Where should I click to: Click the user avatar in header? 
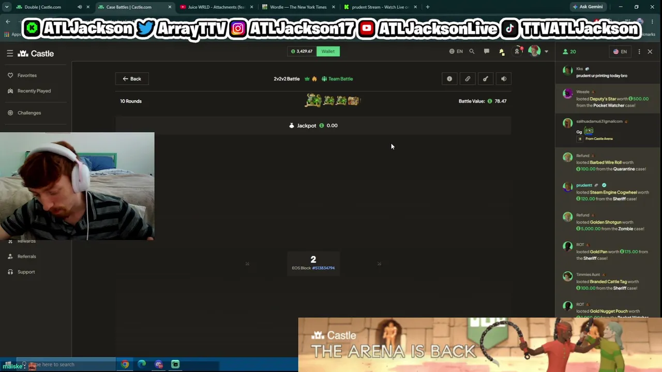(534, 51)
